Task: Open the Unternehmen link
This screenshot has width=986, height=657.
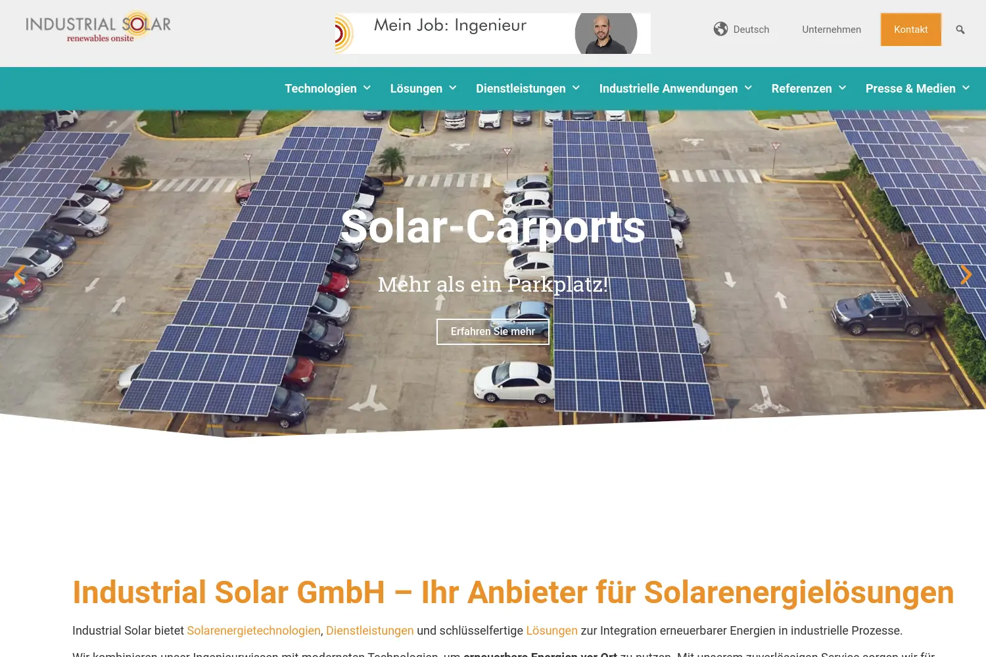Action: (x=832, y=30)
